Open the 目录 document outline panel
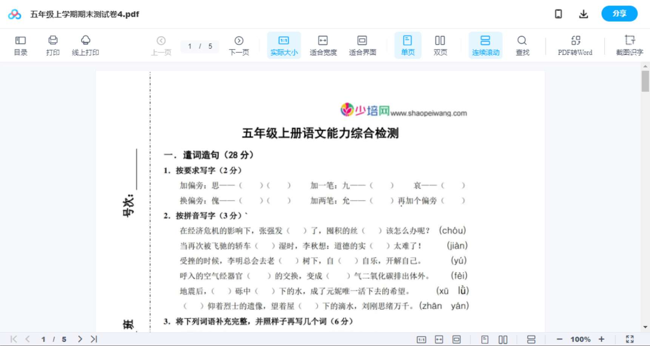The image size is (650, 346). [x=20, y=45]
